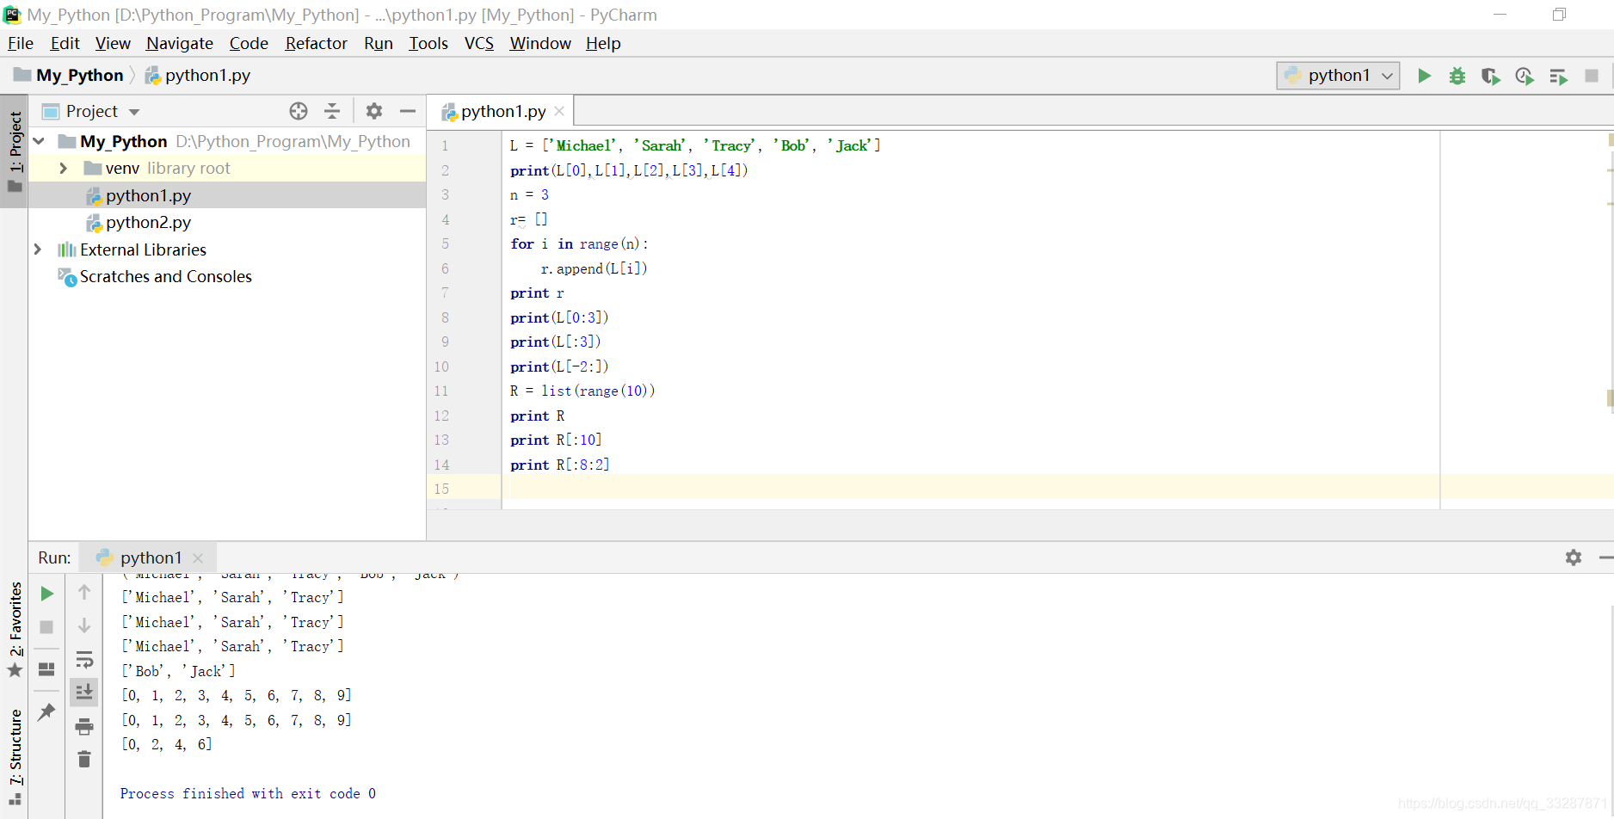1614x819 pixels.
Task: Click the Down the stack trace arrow
Action: point(84,625)
